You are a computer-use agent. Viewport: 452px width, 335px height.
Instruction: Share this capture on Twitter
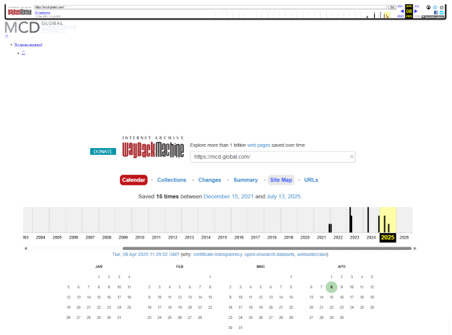442,13
